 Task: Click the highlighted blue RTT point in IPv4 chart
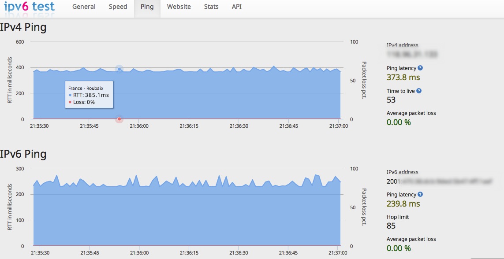click(119, 69)
